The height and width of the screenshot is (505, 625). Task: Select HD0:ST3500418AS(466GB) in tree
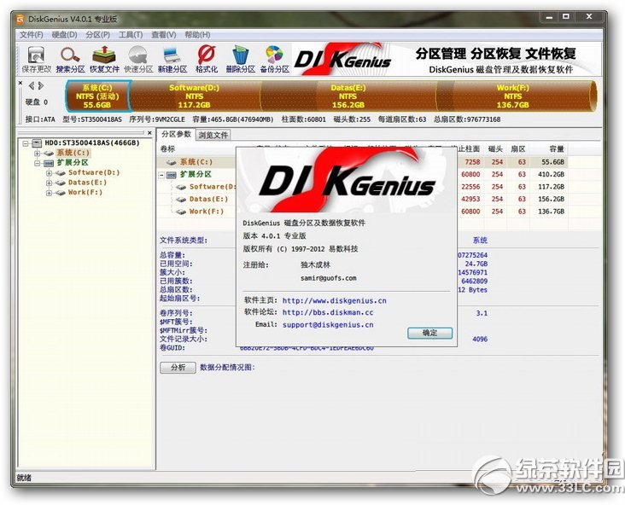[92, 142]
